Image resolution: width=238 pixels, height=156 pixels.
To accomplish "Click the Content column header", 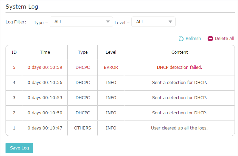I will click(x=179, y=52).
